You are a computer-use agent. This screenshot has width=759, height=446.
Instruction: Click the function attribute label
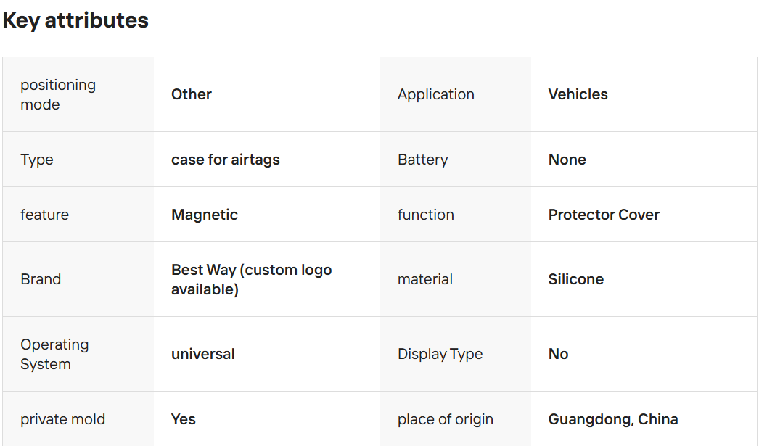pos(425,215)
